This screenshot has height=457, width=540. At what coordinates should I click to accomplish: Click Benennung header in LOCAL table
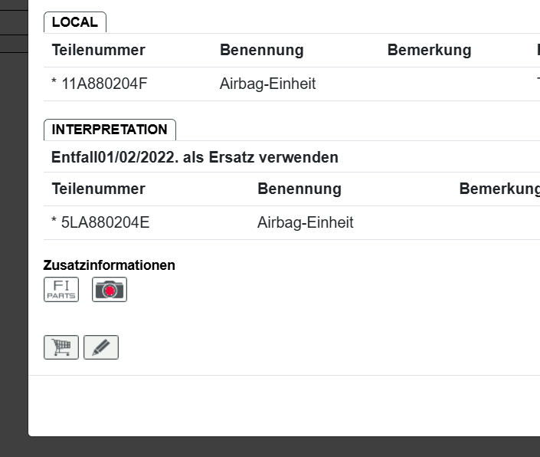(x=261, y=51)
